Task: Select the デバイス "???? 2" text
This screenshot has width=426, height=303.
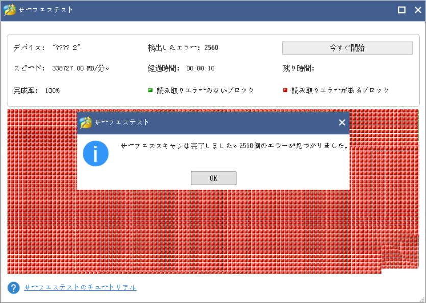Action: point(47,48)
